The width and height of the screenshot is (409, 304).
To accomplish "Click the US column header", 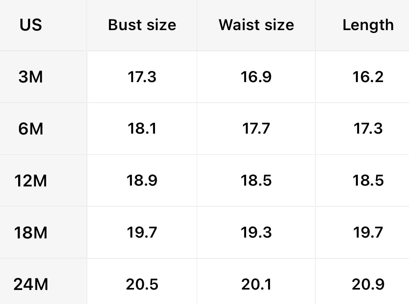I will click(x=31, y=25).
